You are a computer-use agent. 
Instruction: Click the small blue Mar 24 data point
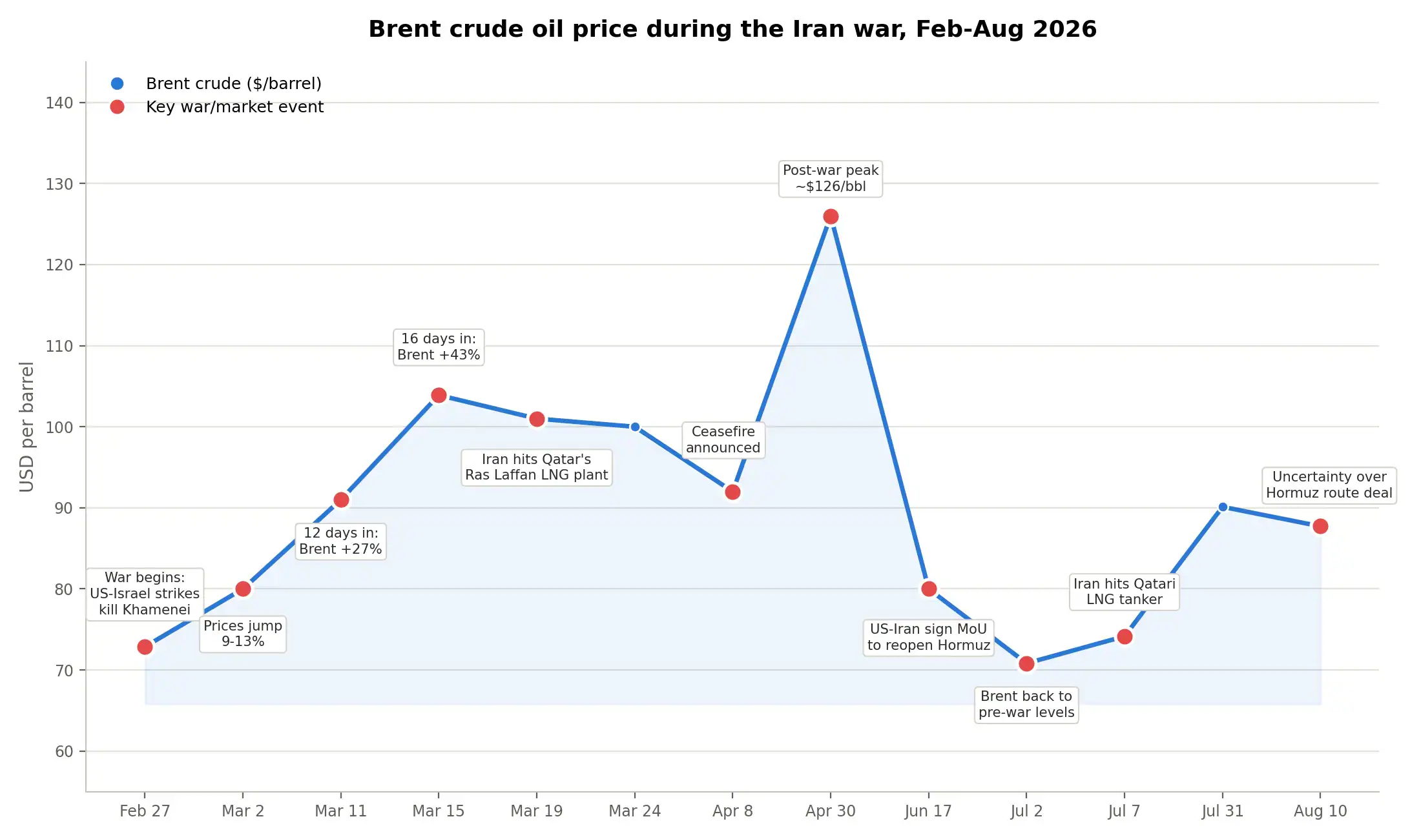635,427
